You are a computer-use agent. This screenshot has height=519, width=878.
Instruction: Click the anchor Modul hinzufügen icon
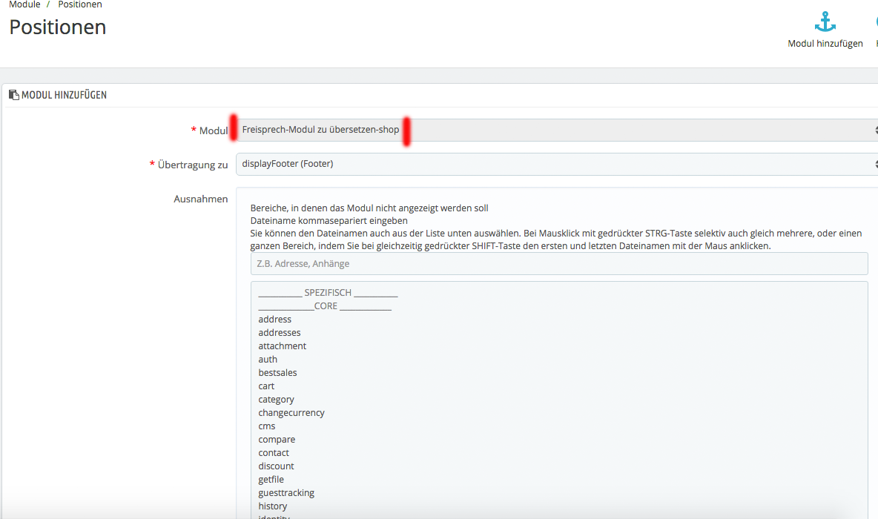[x=825, y=22]
